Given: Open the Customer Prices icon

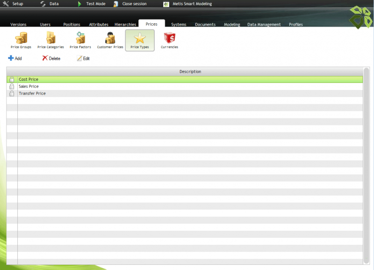Looking at the screenshot, I should [x=110, y=39].
